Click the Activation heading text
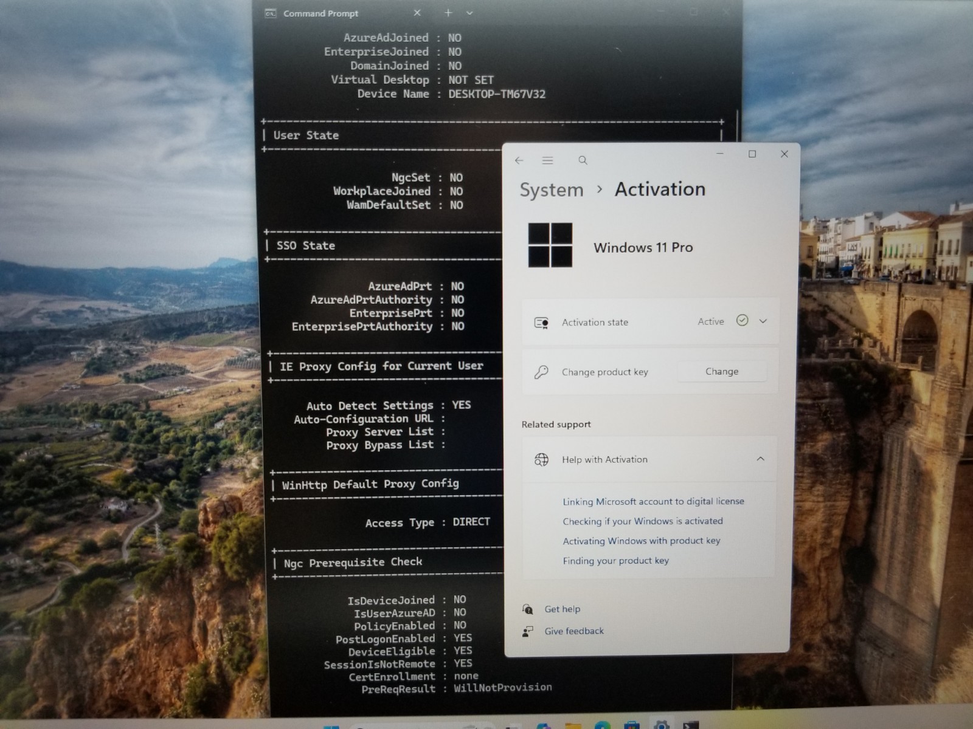 click(660, 190)
